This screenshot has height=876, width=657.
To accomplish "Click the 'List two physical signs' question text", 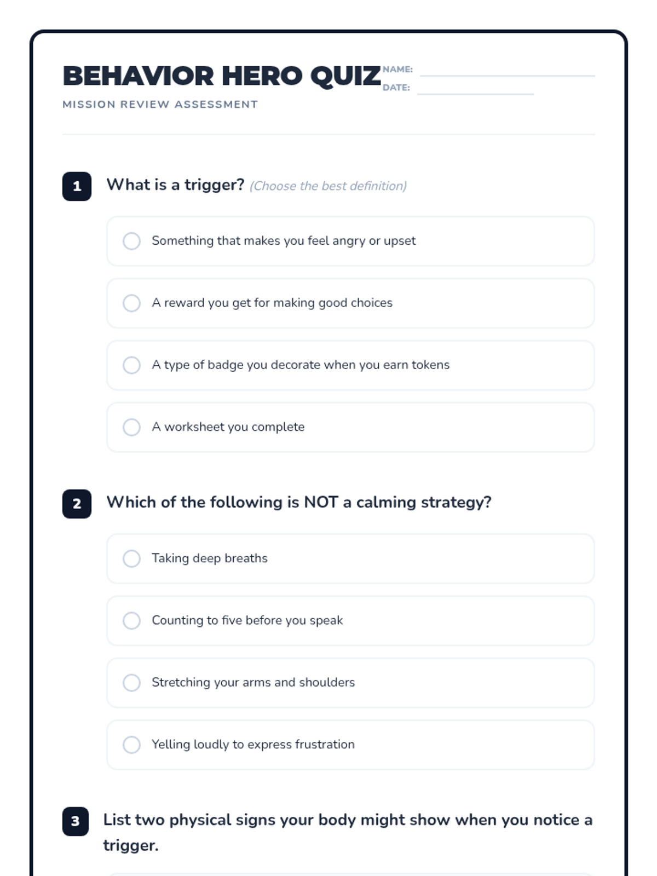I will point(348,820).
